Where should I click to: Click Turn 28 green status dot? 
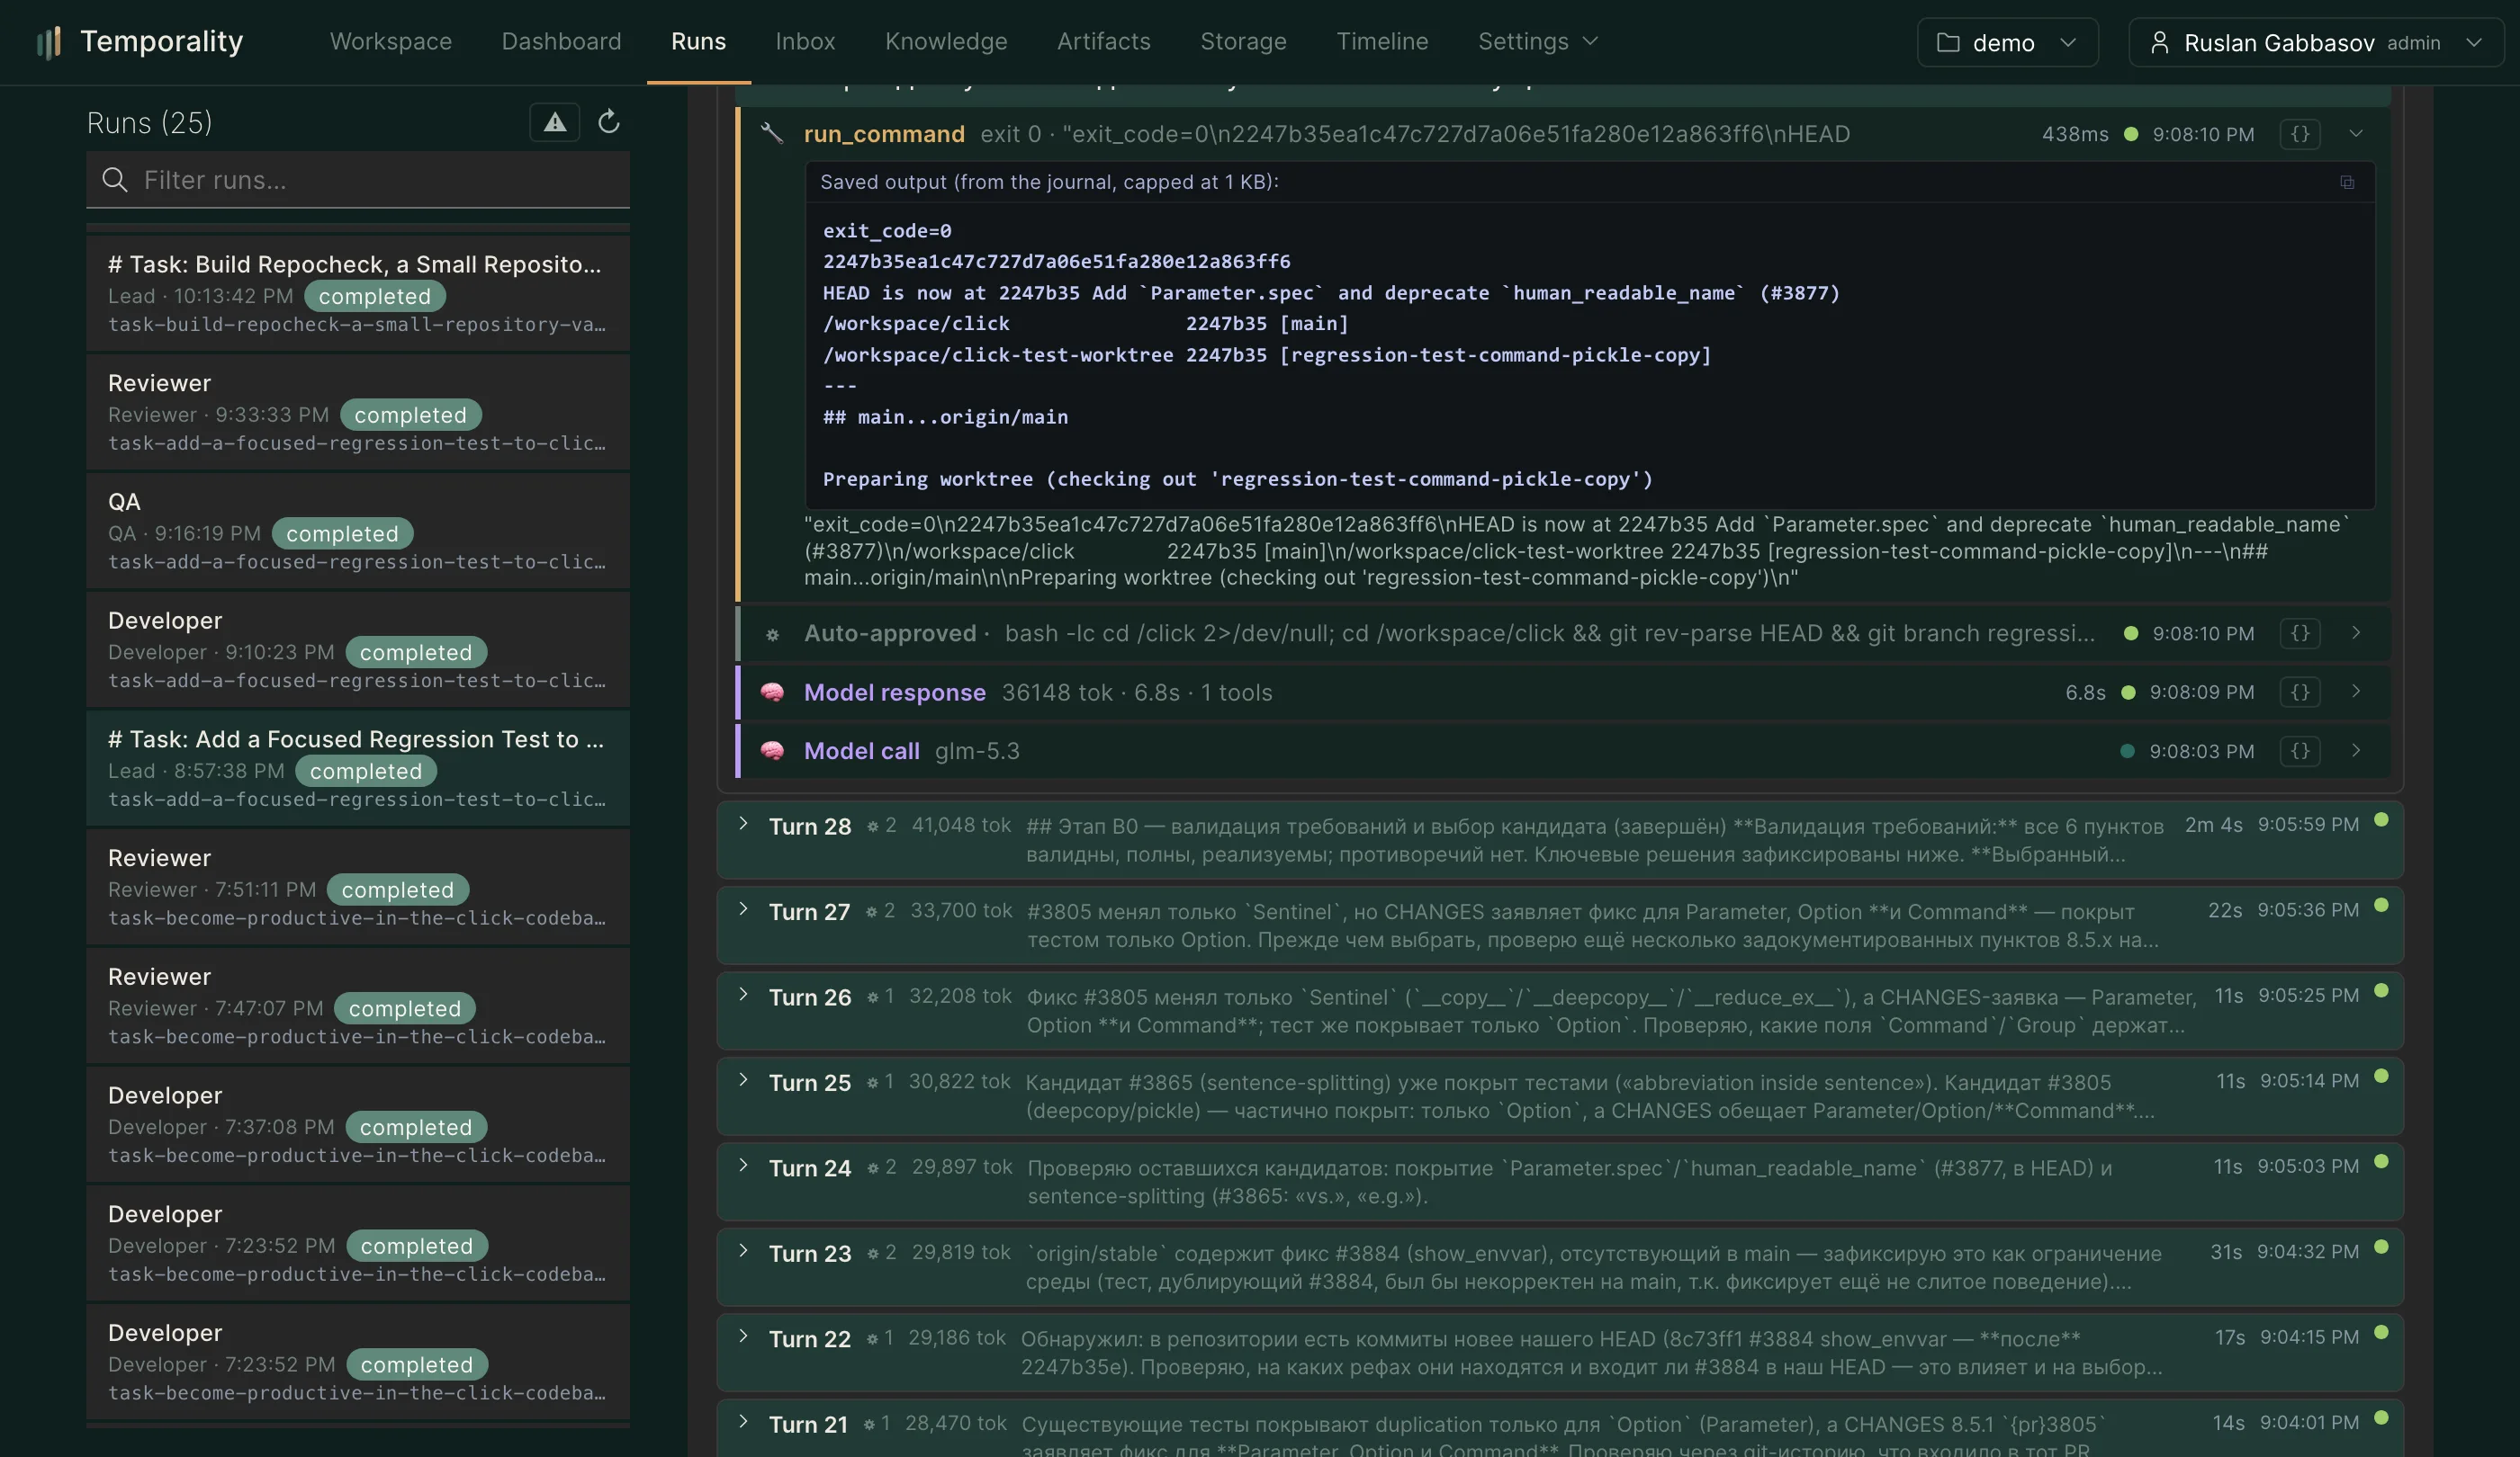click(x=2381, y=819)
